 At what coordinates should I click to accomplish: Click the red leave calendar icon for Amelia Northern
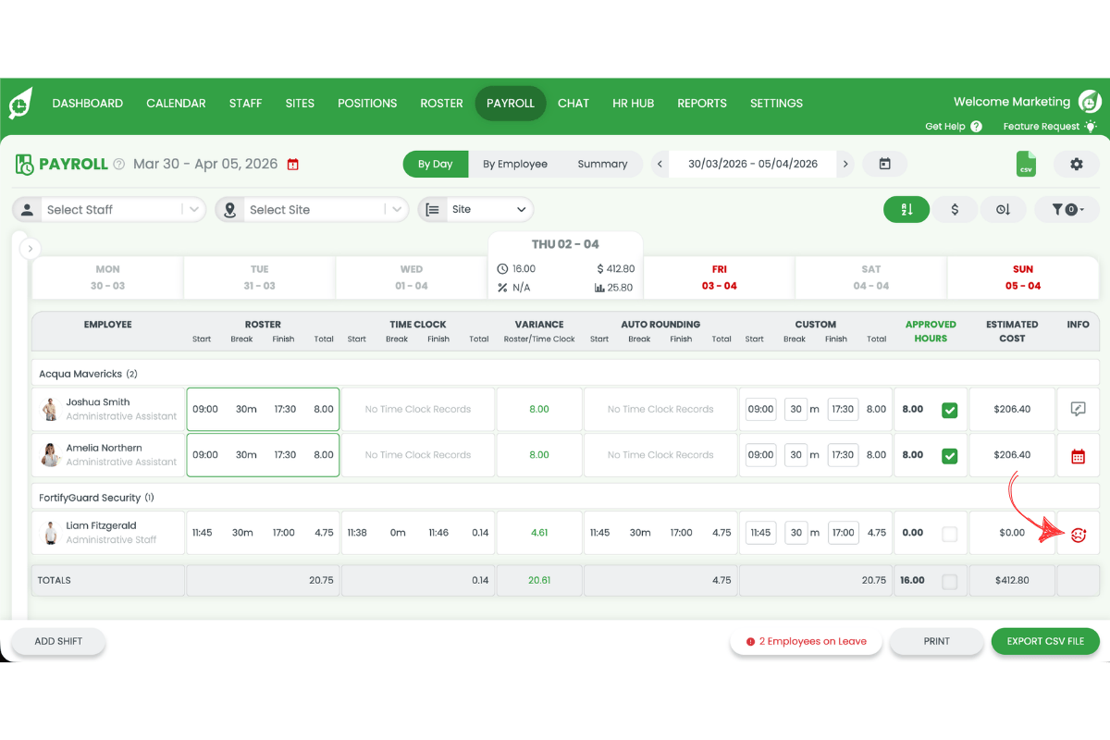[x=1078, y=454]
